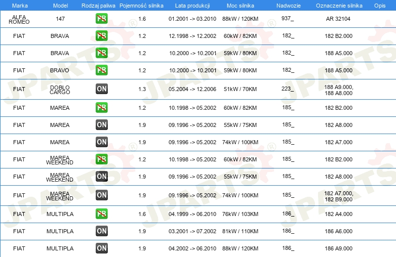The height and width of the screenshot is (257, 396).
Task: Click engine capacity 1.6 in ALFA ROMEO row
Action: (x=142, y=19)
